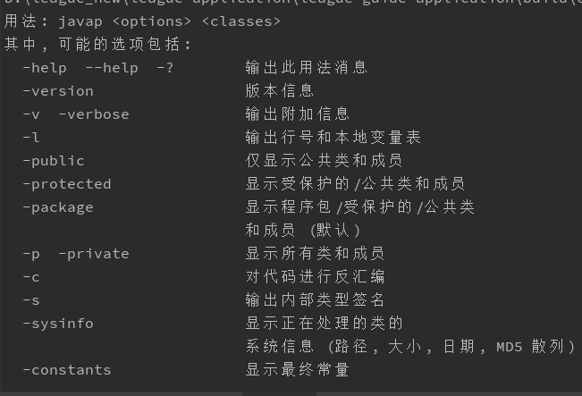Click the <classes> placeholder in usage line
The width and height of the screenshot is (582, 396).
click(x=241, y=21)
